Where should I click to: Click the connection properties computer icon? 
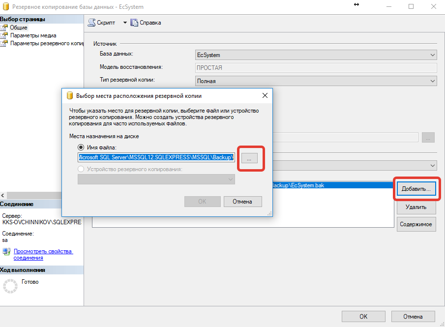coord(6,251)
